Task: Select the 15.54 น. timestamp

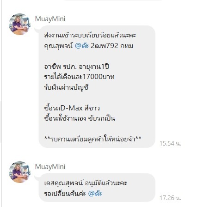Action: click(170, 144)
